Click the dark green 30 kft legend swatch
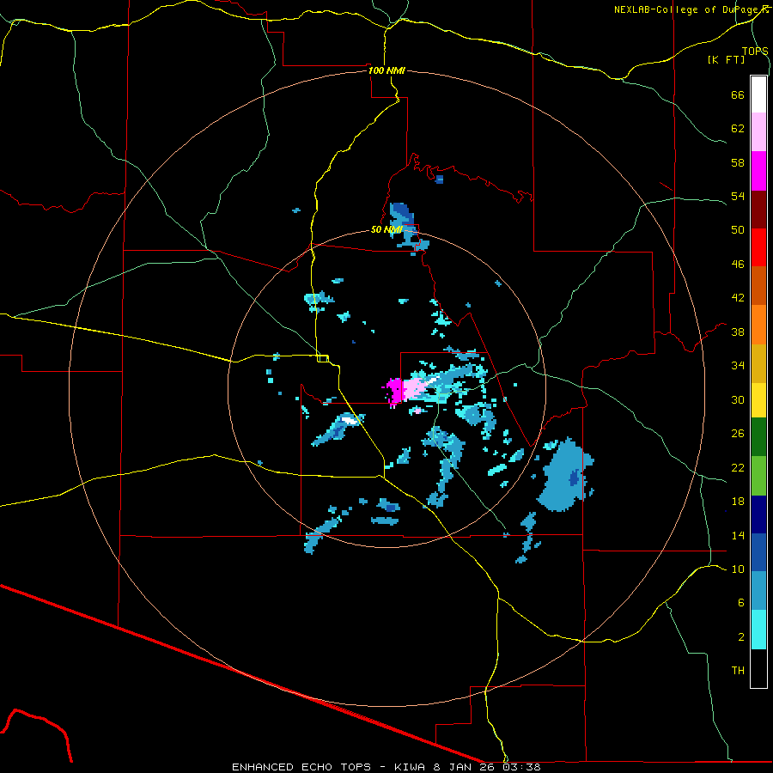 (758, 437)
